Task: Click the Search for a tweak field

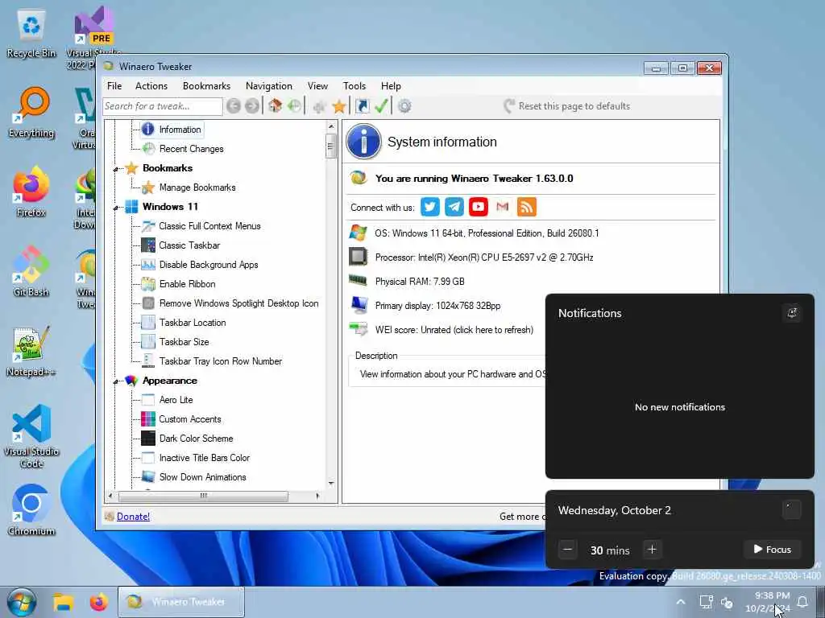Action: (163, 106)
